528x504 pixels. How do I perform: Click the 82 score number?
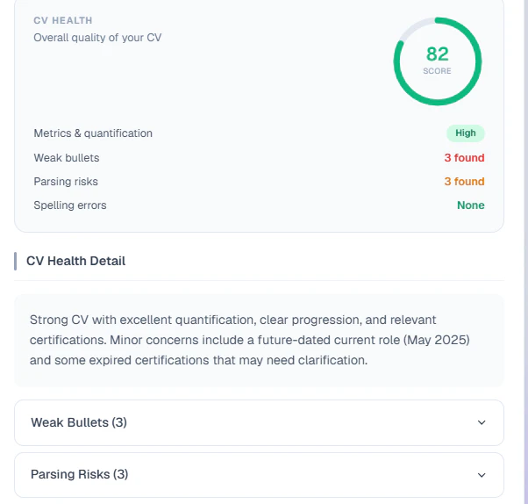(437, 54)
